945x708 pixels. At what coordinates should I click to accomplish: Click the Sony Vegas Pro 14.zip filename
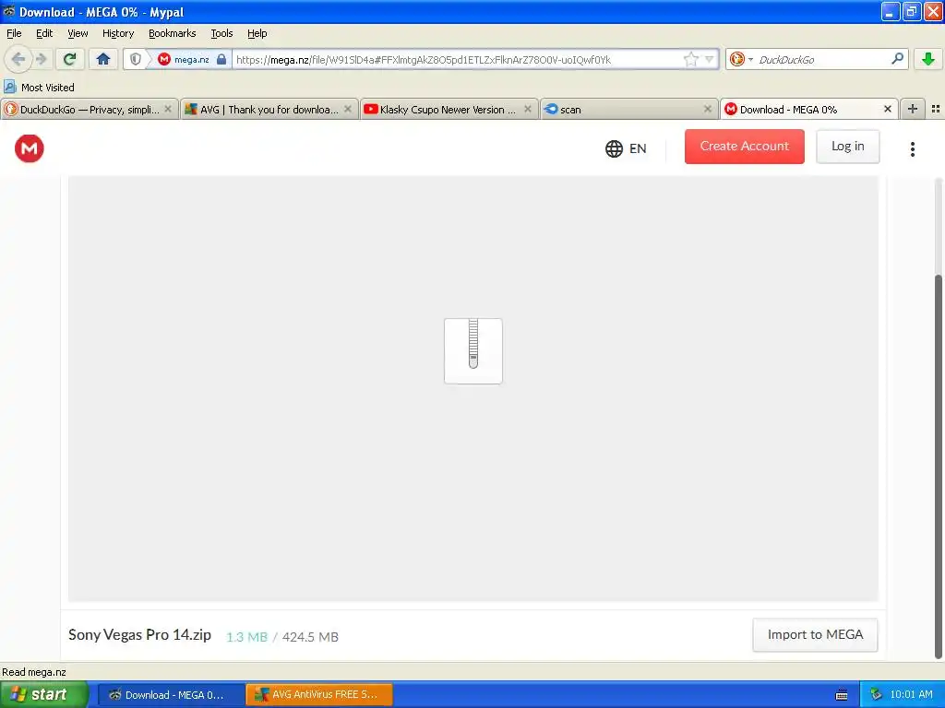coord(140,634)
